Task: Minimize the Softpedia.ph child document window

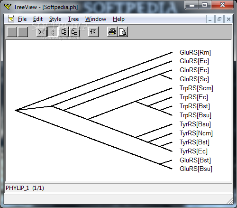Action: (x=210, y=19)
